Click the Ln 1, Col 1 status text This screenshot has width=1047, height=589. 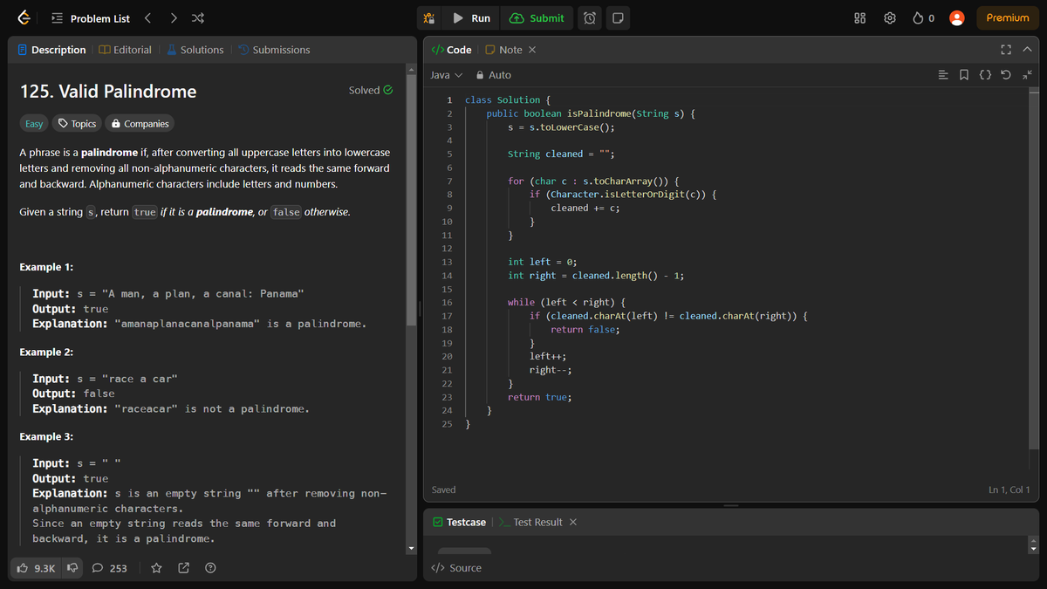(x=1009, y=490)
